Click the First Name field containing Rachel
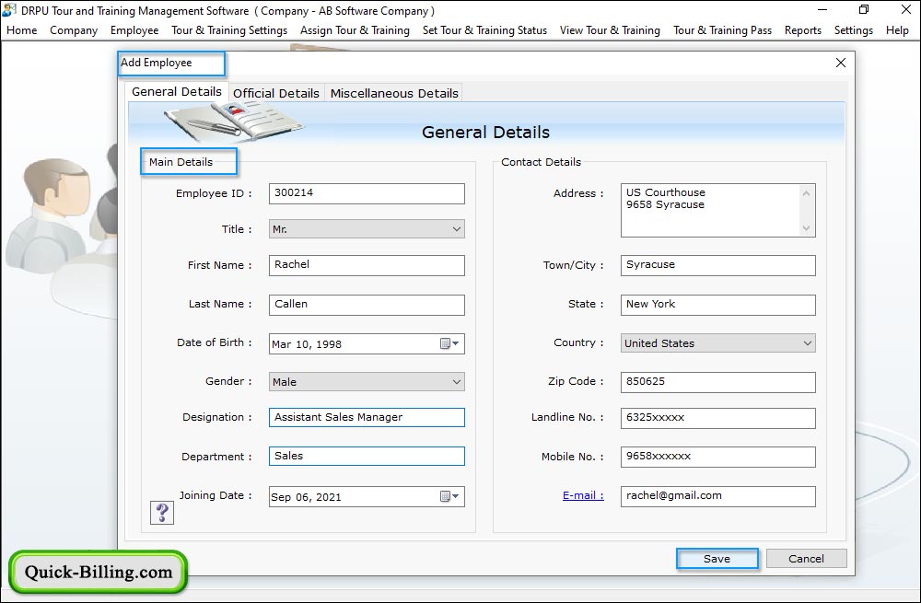Image resolution: width=921 pixels, height=603 pixels. click(367, 265)
